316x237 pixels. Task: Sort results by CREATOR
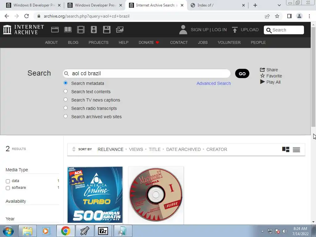point(217,149)
